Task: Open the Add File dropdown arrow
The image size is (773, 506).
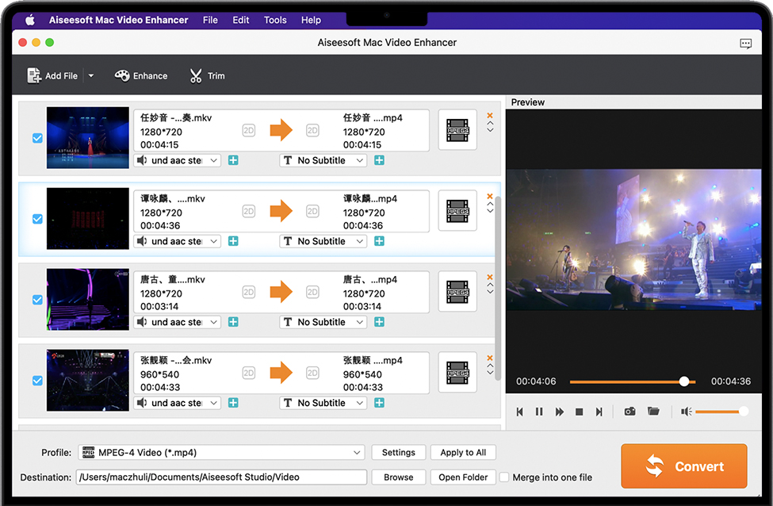Action: (91, 76)
